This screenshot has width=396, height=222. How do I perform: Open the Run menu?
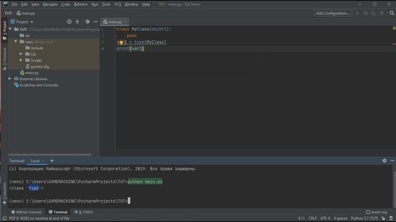pos(95,4)
